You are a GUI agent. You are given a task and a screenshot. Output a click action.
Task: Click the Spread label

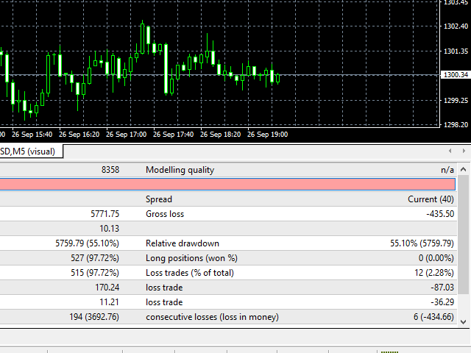point(159,199)
